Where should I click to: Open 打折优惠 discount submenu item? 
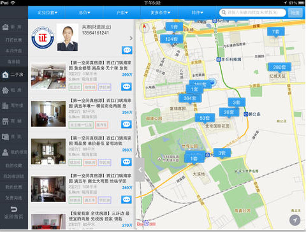click(x=14, y=40)
